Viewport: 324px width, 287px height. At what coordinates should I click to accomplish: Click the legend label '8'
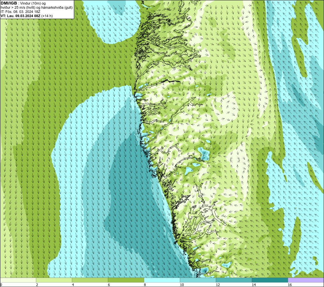pyautogui.click(x=145, y=285)
